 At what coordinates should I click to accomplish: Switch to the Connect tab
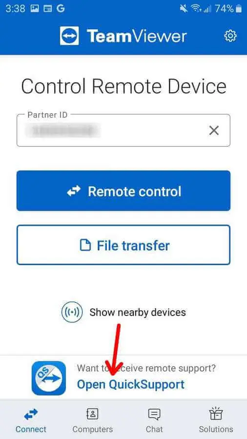pos(31,419)
